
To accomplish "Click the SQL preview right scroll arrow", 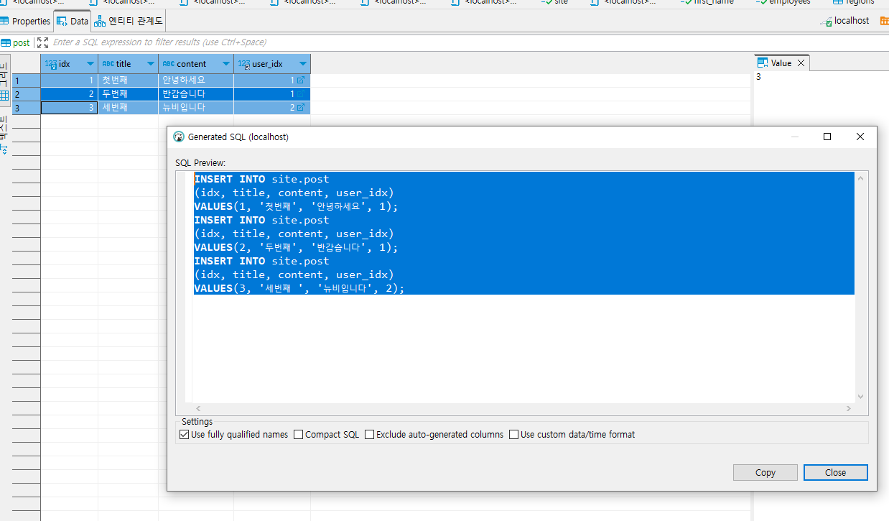I will pos(848,409).
